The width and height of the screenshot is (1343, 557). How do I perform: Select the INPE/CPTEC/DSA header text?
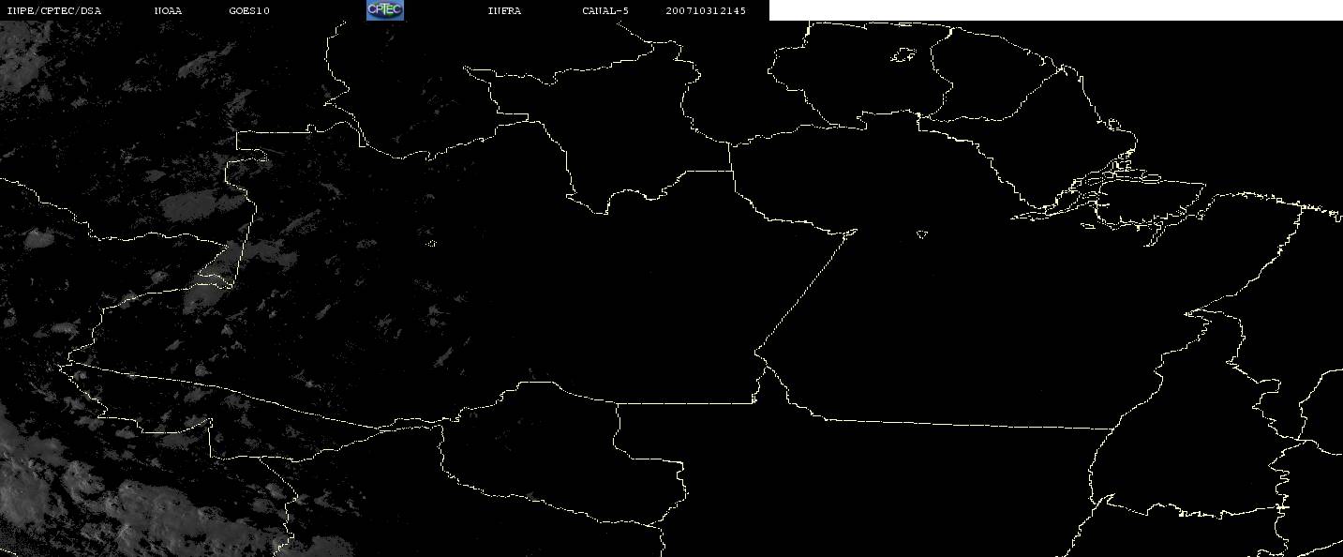[53, 10]
